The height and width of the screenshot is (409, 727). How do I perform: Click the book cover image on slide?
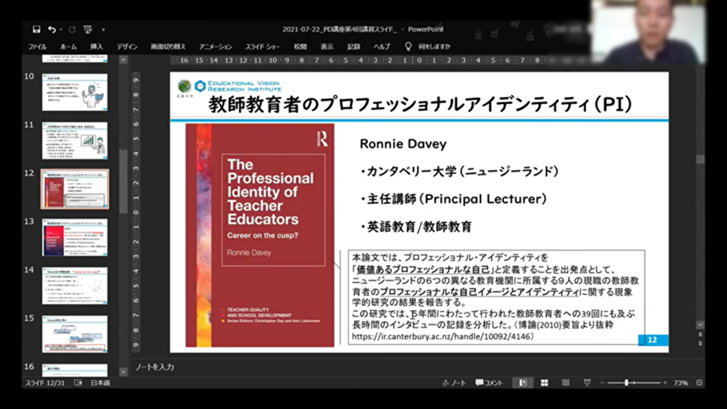click(260, 235)
